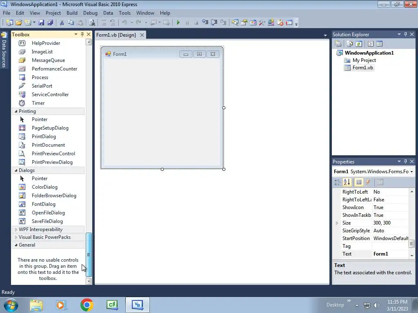Screen dimensions: 418x313
Task: Collapse the Printing toolbox group
Action: (16, 111)
